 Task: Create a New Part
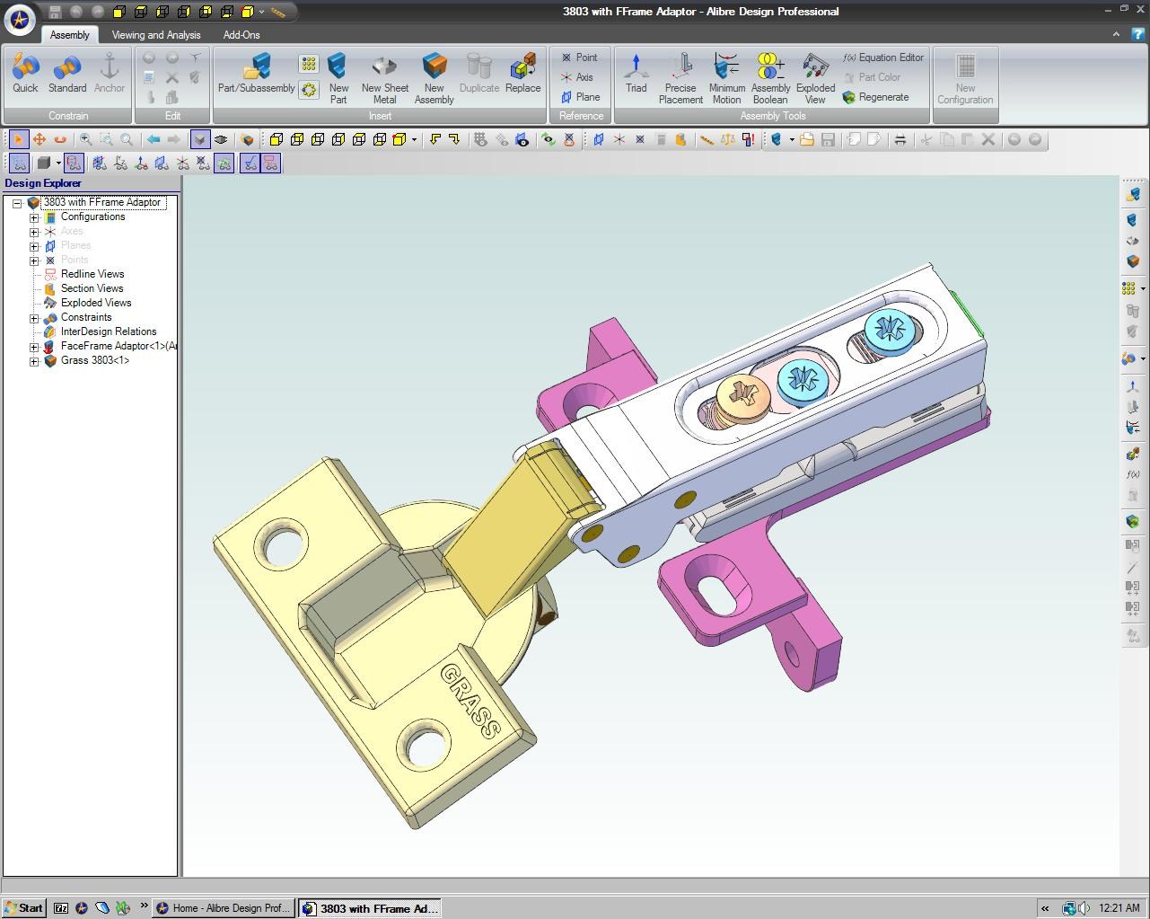[x=338, y=78]
